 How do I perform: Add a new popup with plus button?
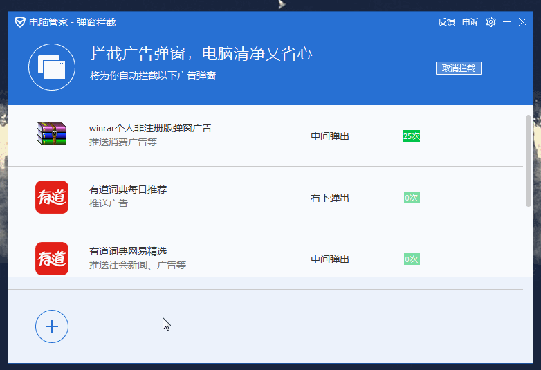click(52, 326)
